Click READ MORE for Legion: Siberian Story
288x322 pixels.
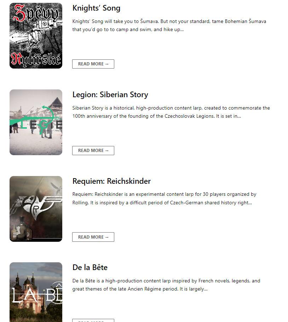pyautogui.click(x=93, y=151)
